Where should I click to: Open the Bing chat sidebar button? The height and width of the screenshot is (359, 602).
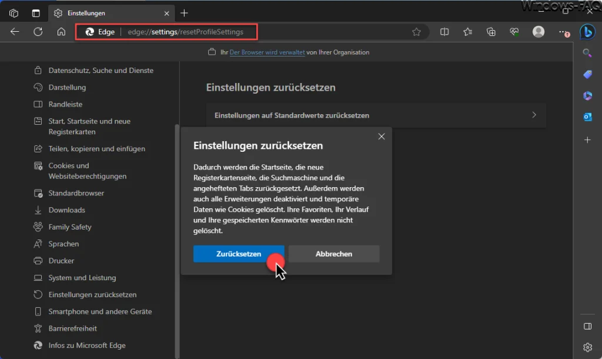(587, 32)
